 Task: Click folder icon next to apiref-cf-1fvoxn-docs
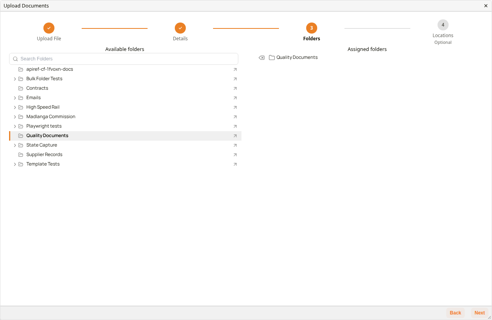click(x=21, y=70)
